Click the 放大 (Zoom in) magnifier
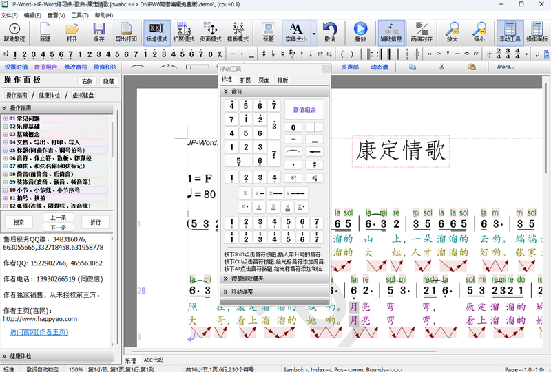This screenshot has width=551, height=372. pyautogui.click(x=452, y=32)
